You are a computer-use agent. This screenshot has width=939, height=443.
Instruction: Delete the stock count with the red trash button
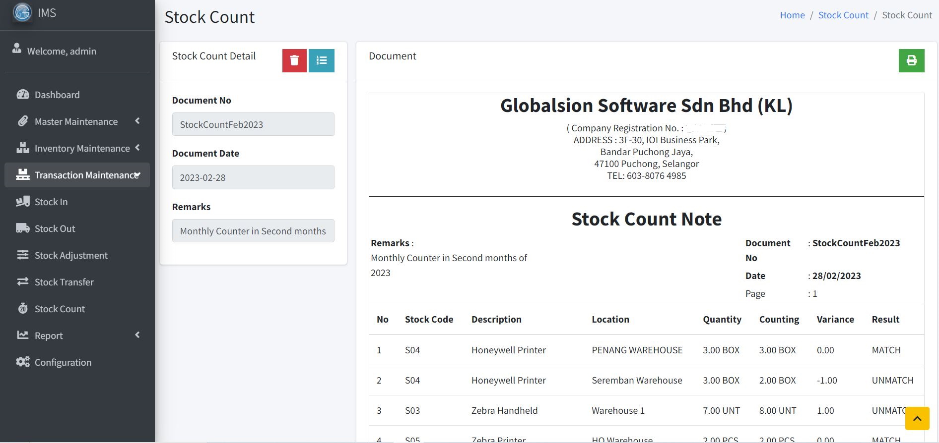click(294, 60)
